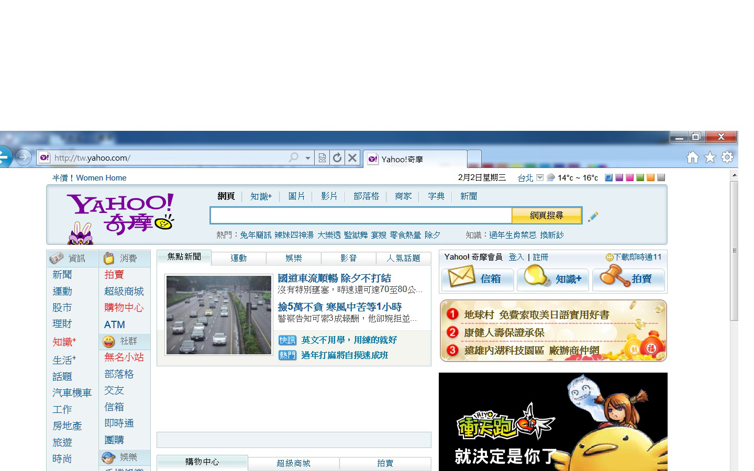Select the 商家 search category
The width and height of the screenshot is (754, 471).
(403, 196)
